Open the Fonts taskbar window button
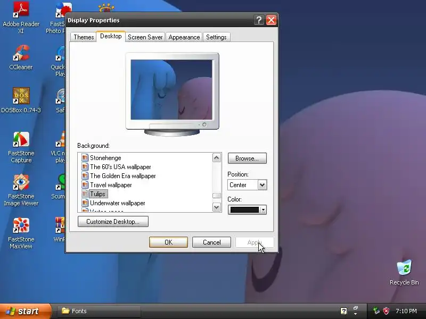426x319 pixels. 99,311
